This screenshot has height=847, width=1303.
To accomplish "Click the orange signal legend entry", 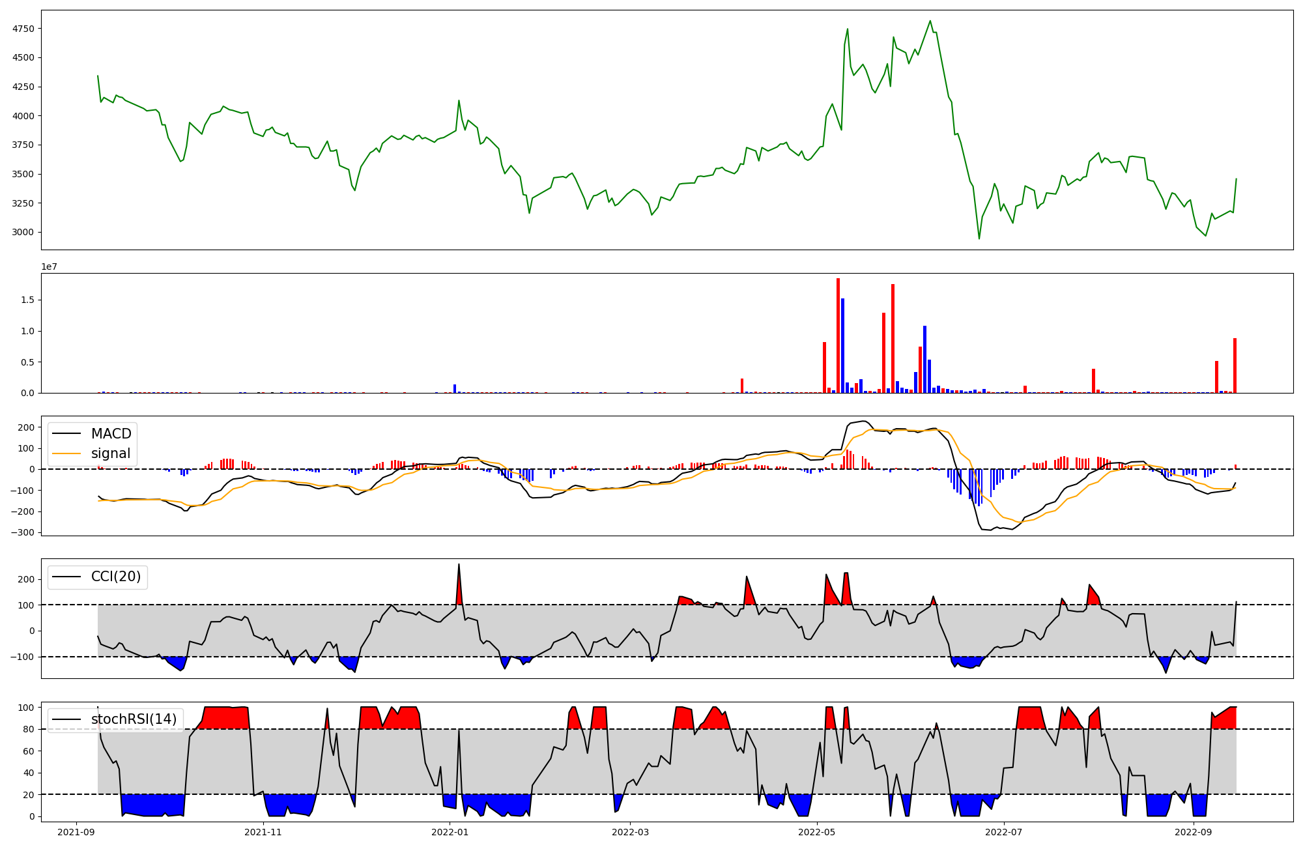I will (x=110, y=453).
